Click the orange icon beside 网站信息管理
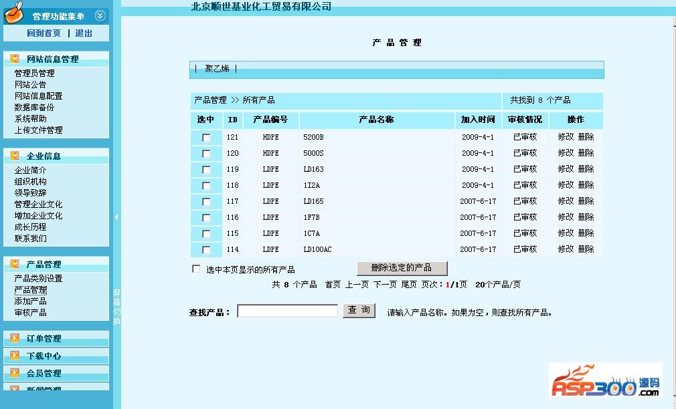Screen dimensions: 676x409 tap(15, 59)
